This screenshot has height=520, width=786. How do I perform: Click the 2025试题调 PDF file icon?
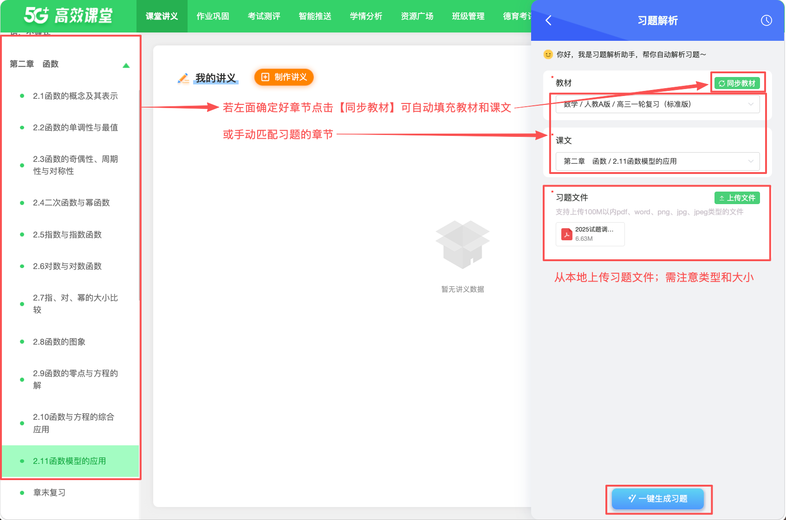566,234
